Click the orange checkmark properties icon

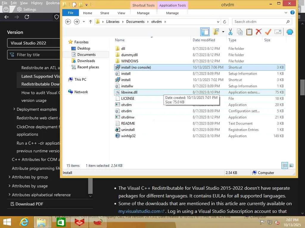(268, 32)
